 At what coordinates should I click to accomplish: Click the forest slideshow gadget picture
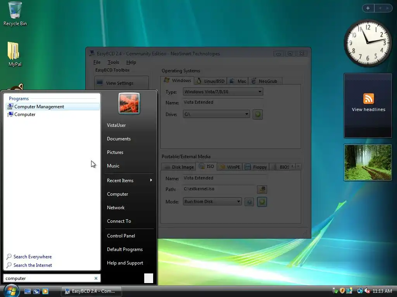point(368,162)
